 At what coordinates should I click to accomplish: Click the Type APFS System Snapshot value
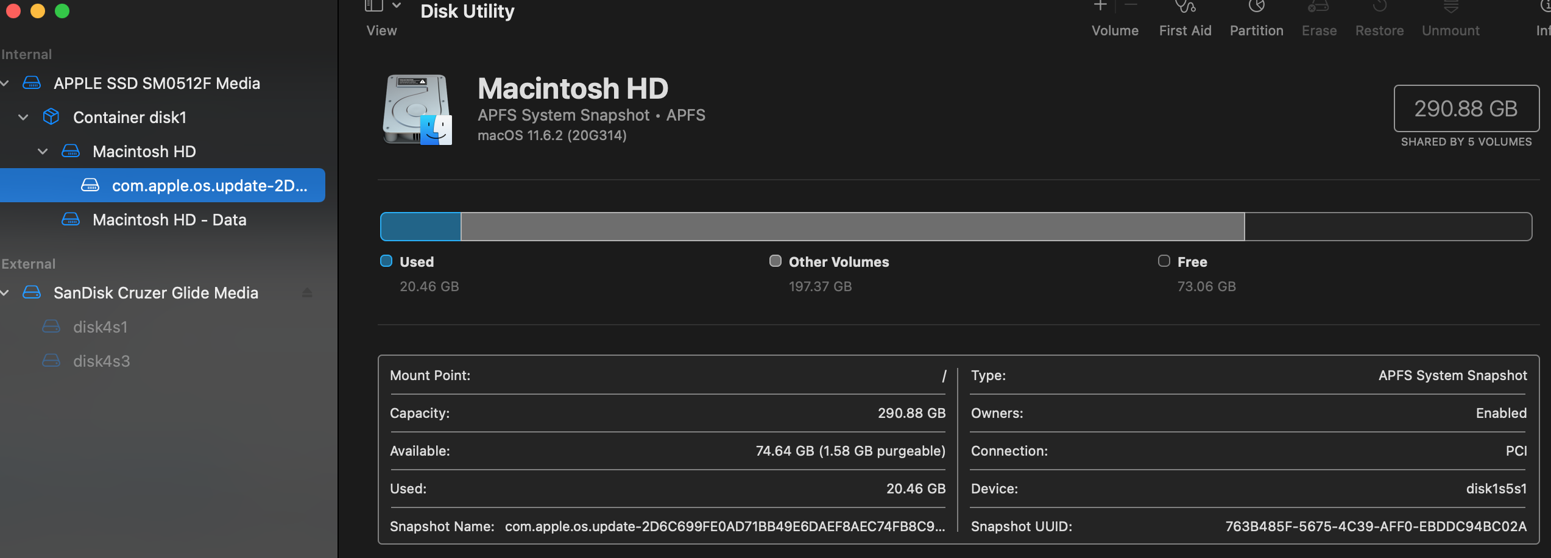click(1452, 376)
